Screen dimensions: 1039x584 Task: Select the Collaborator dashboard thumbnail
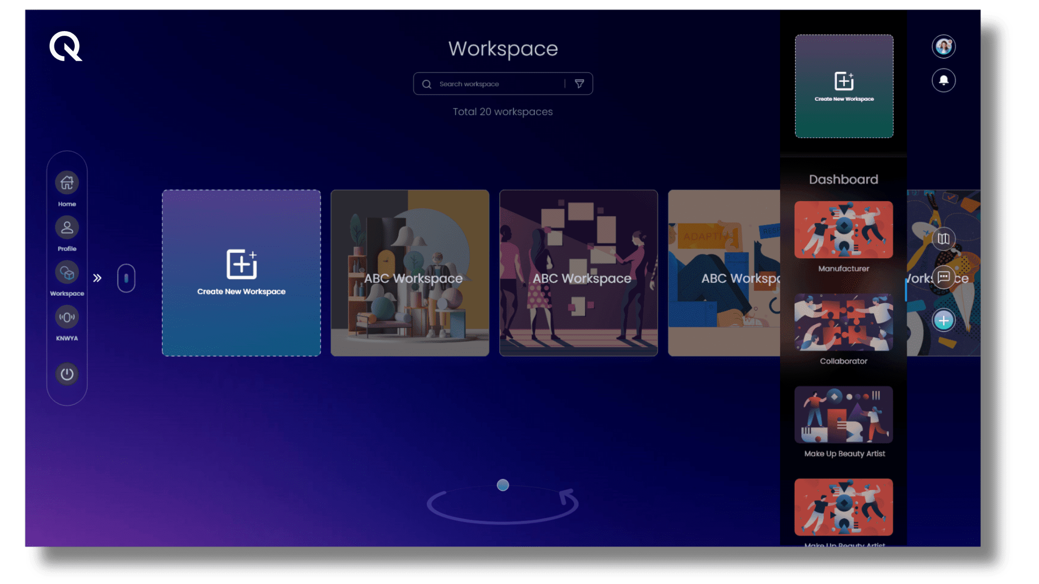[x=843, y=322]
